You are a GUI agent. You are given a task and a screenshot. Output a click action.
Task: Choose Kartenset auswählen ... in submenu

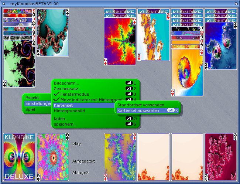(148, 110)
